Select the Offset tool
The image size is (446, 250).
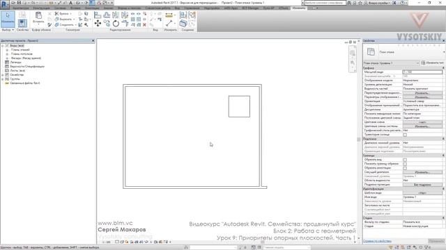107,15
